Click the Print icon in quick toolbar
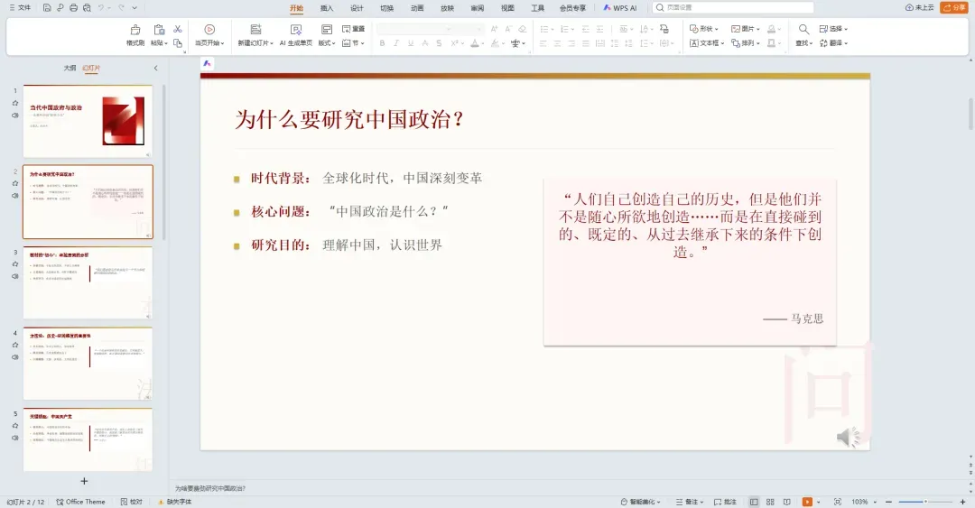 [73, 8]
